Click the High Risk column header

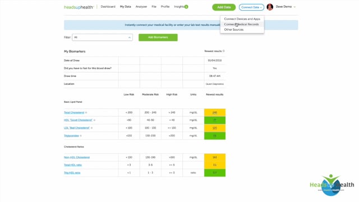click(x=172, y=94)
